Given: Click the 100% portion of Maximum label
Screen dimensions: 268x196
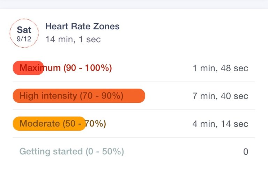Looking at the screenshot, I should pyautogui.click(x=98, y=68).
